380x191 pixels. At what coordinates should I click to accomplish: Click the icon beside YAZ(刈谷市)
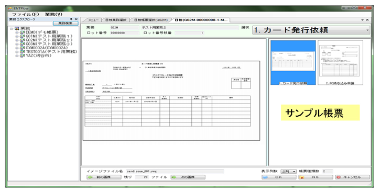point(23,55)
